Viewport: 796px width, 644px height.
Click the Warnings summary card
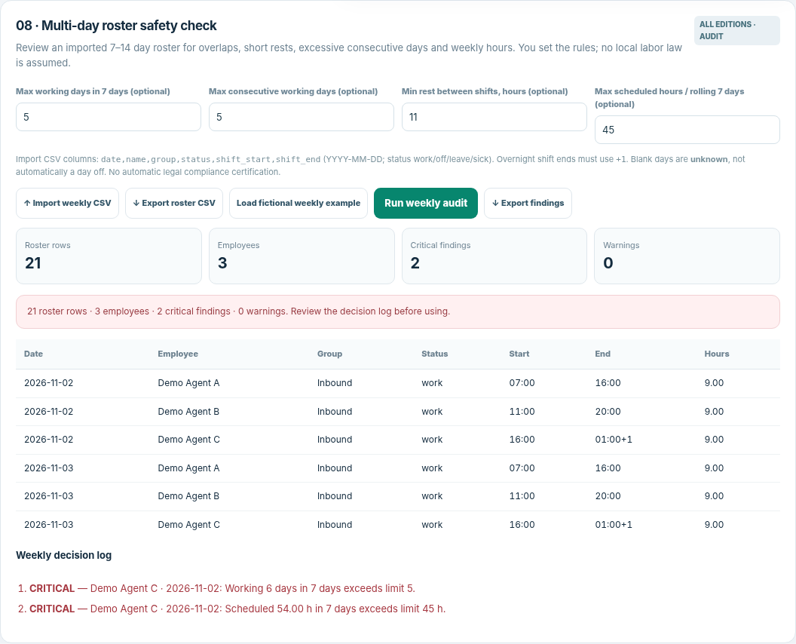click(687, 256)
